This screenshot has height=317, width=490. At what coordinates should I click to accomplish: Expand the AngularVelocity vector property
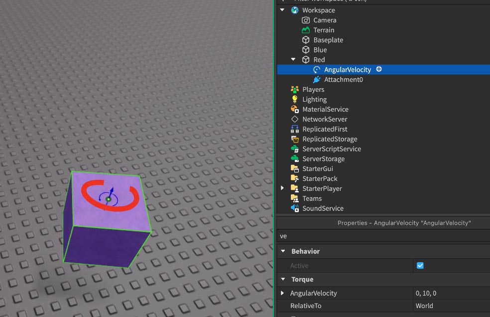(282, 293)
